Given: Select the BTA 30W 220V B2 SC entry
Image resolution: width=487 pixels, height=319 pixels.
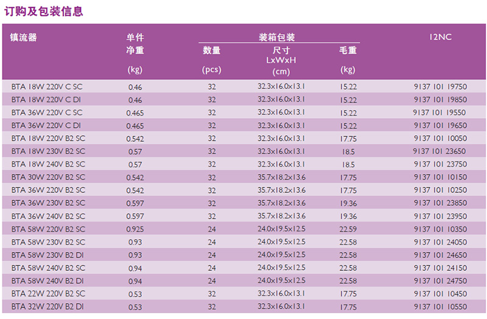Looking at the screenshot, I should (x=48, y=177).
